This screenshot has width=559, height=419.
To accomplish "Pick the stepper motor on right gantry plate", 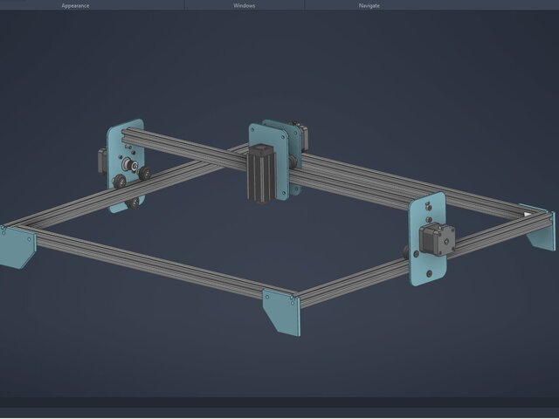I will coord(437,239).
